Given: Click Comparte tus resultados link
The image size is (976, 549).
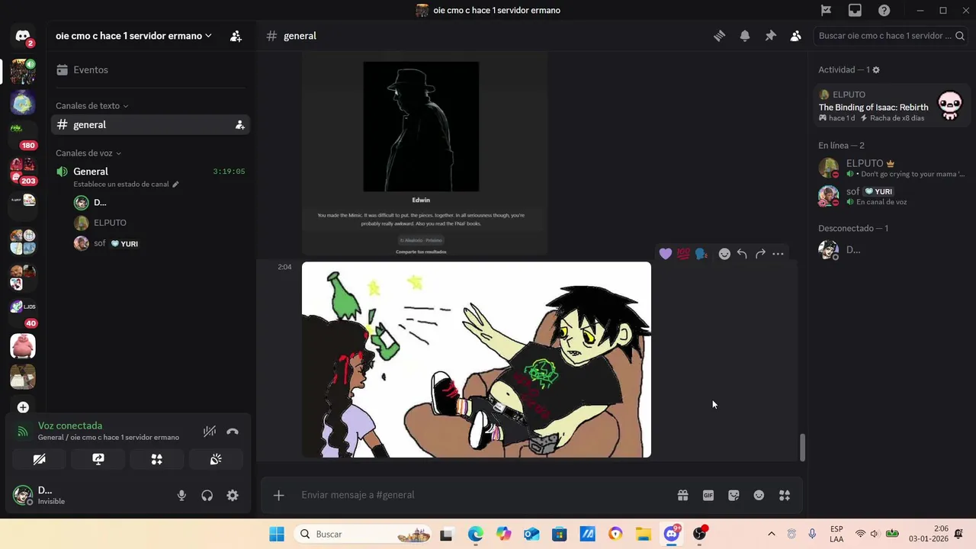Looking at the screenshot, I should [421, 251].
